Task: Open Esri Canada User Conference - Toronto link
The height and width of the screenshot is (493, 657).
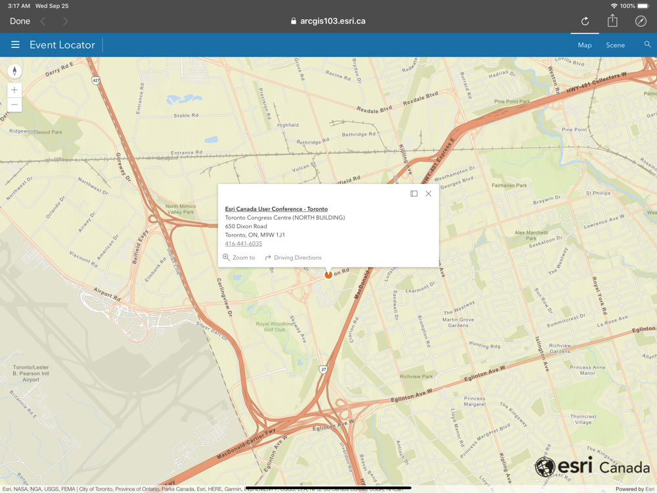Action: [x=276, y=209]
